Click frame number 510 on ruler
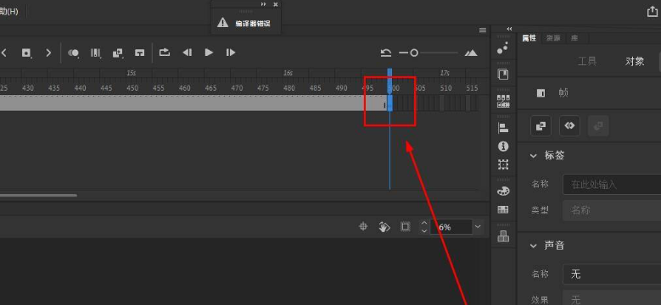This screenshot has width=661, height=305. click(x=445, y=88)
